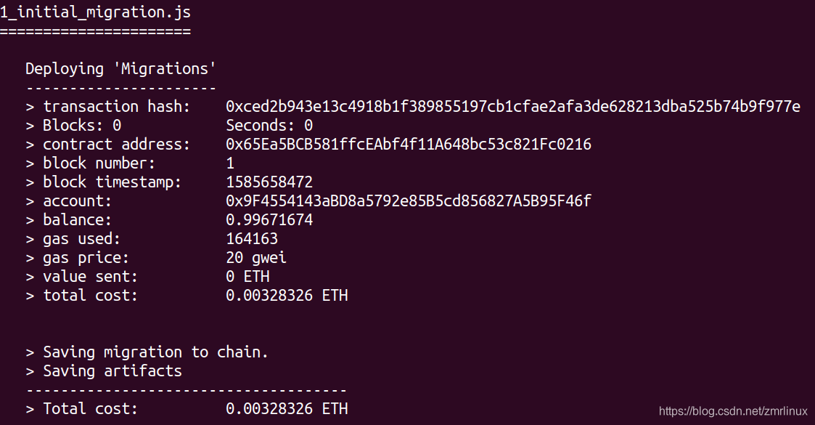The height and width of the screenshot is (425, 815).
Task: Click the 'Blocks: 0' text
Action: point(81,126)
